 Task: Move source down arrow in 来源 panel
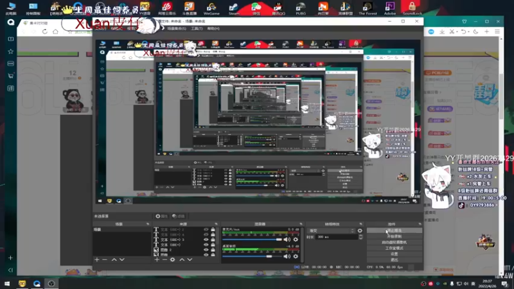tap(190, 260)
